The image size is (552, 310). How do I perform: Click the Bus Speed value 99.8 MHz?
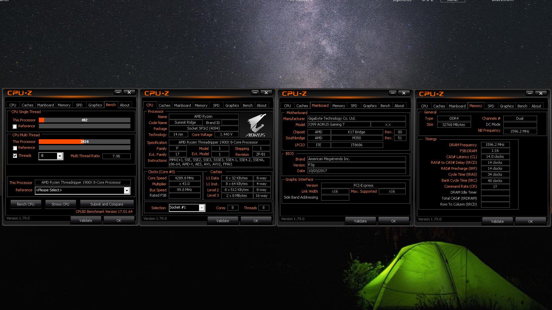(185, 190)
